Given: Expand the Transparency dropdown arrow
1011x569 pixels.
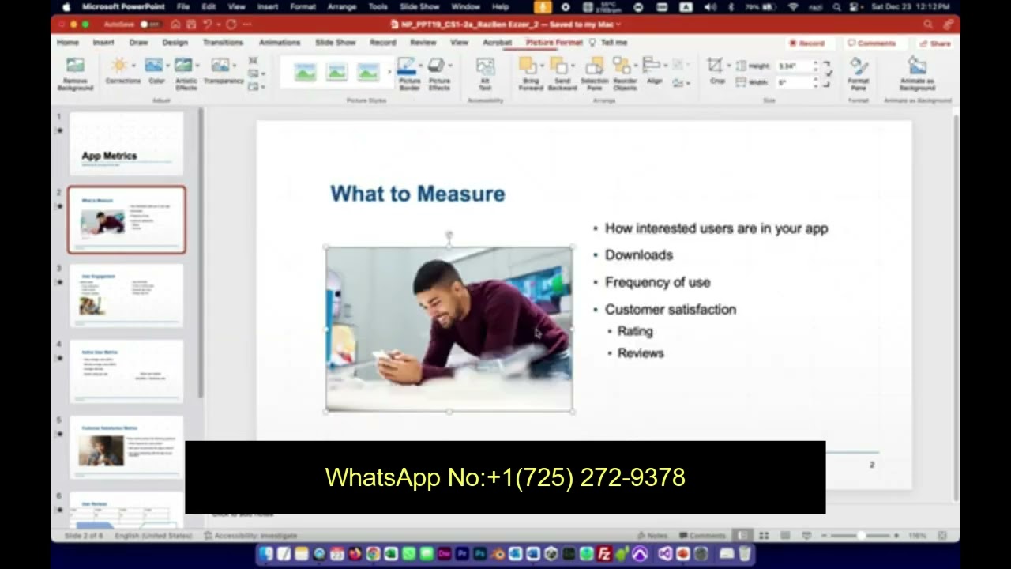Looking at the screenshot, I should pos(235,66).
